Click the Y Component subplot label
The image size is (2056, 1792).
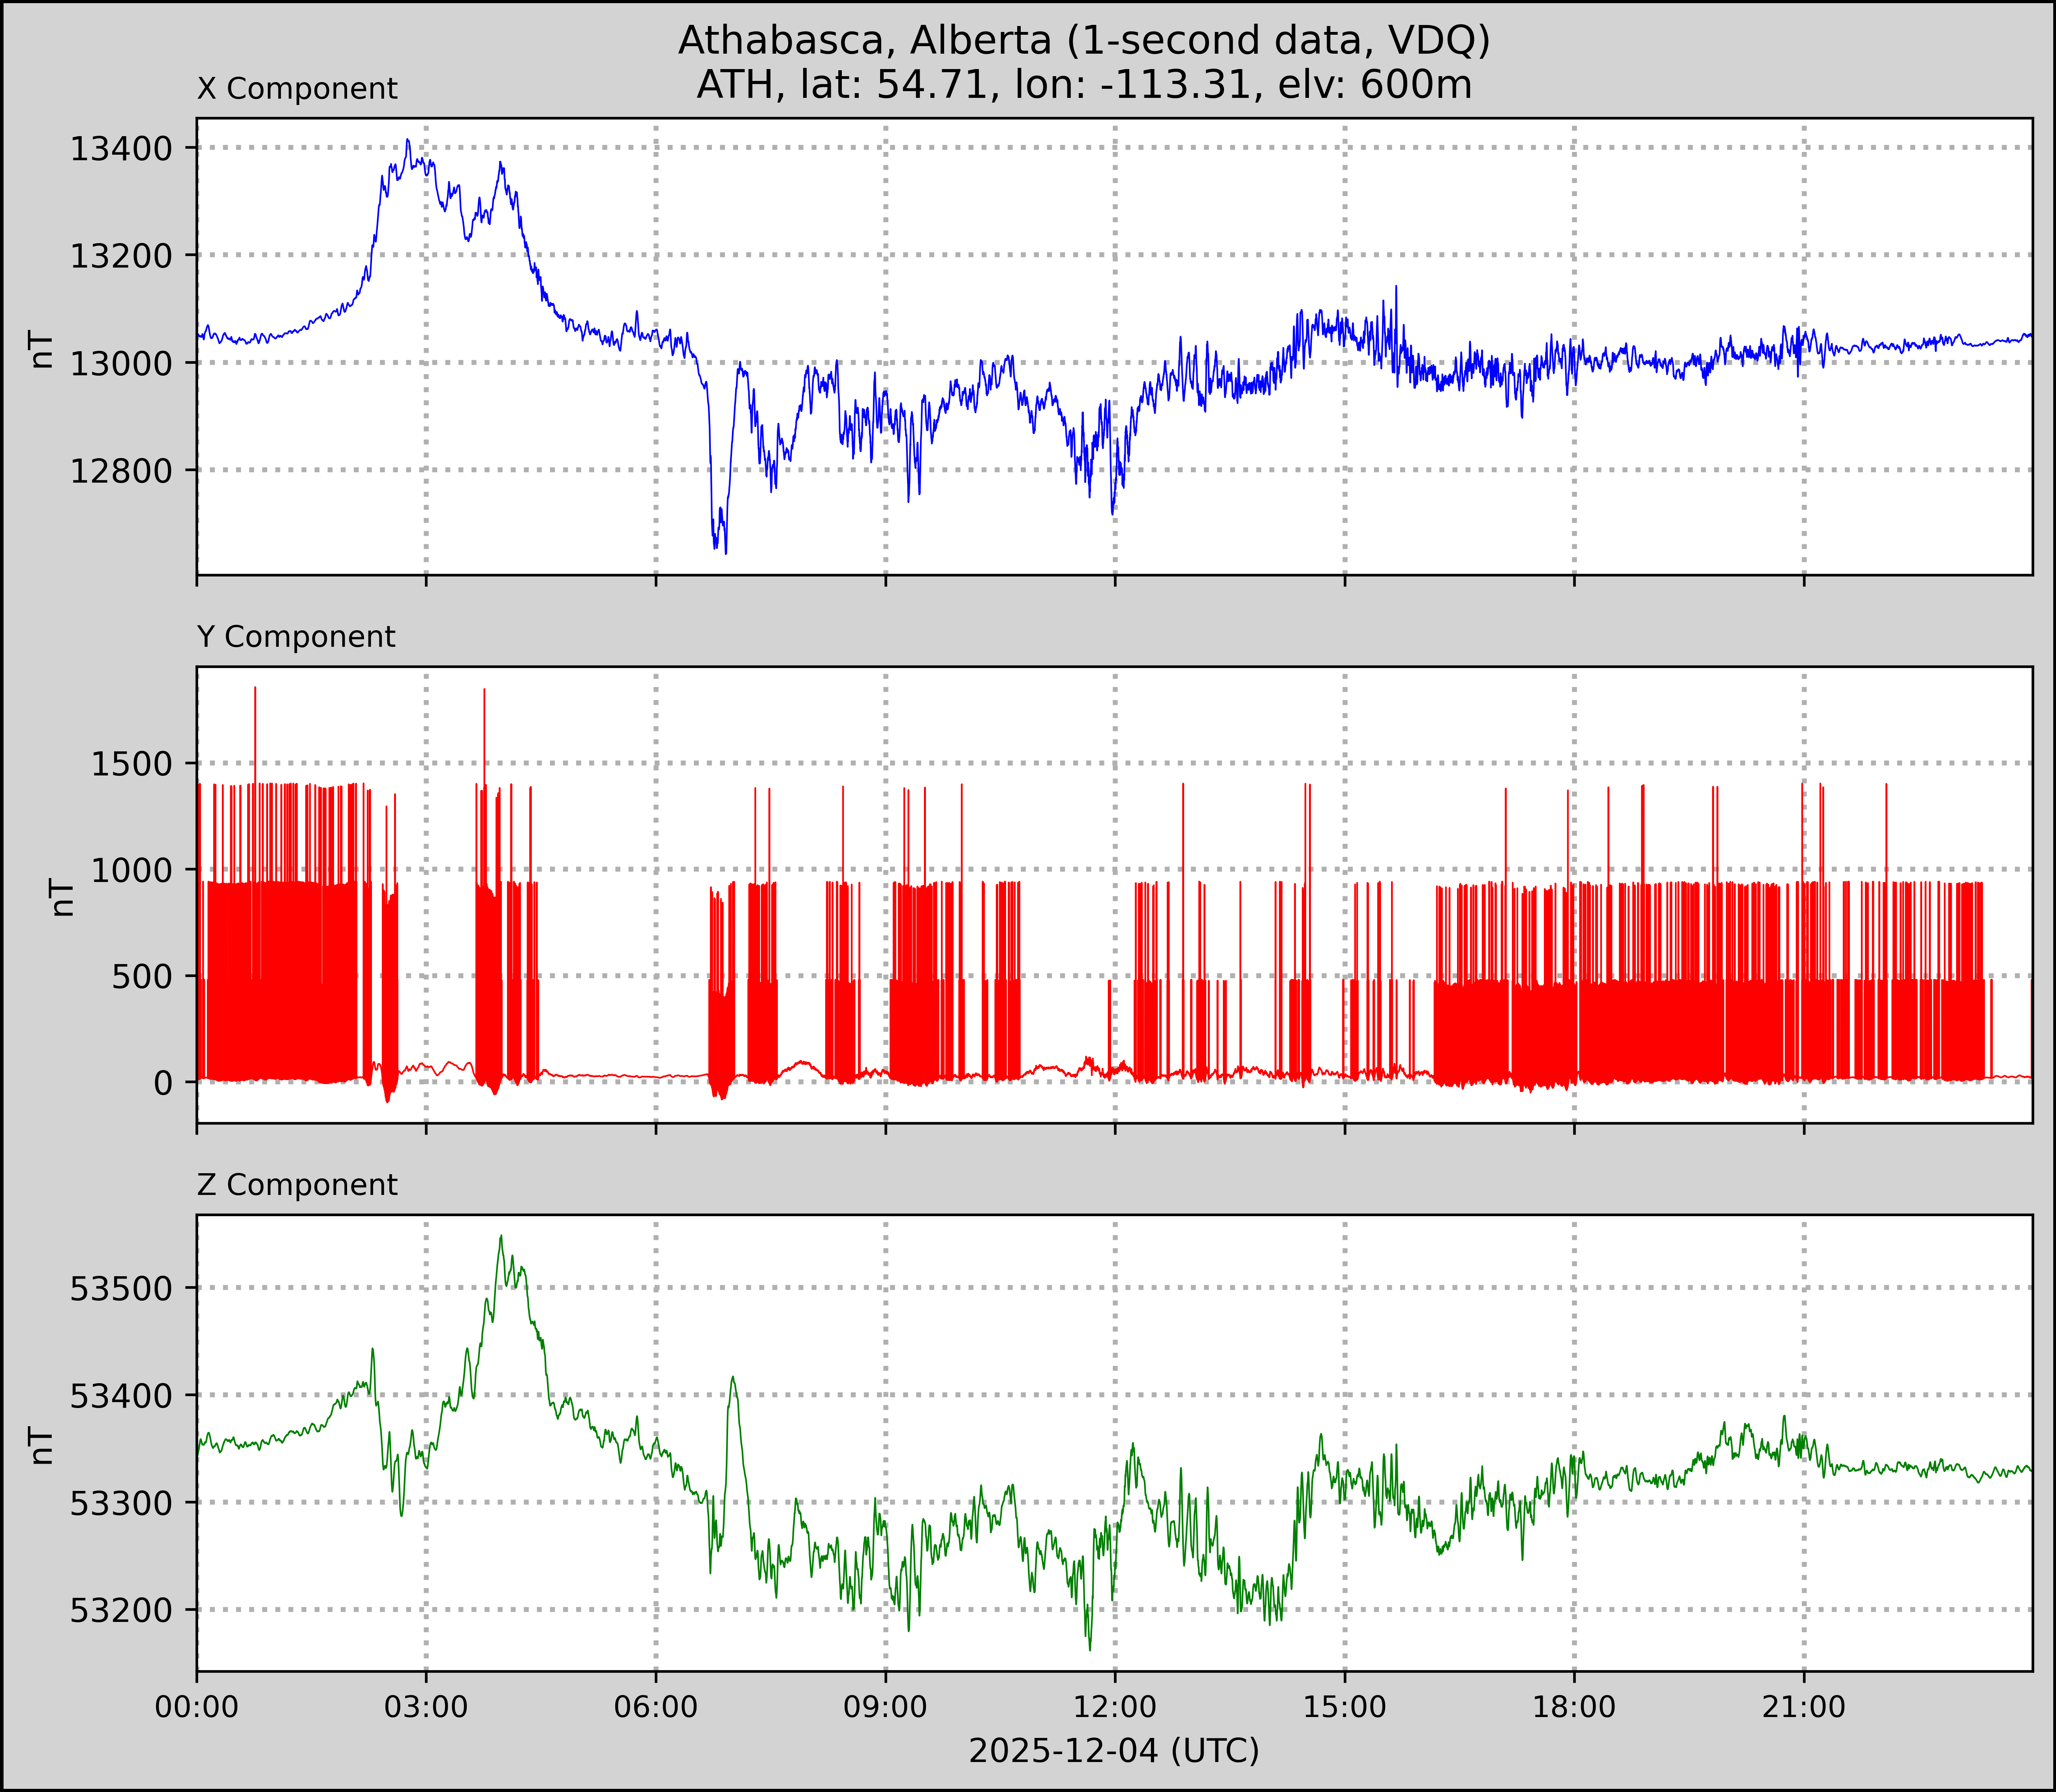coord(296,637)
